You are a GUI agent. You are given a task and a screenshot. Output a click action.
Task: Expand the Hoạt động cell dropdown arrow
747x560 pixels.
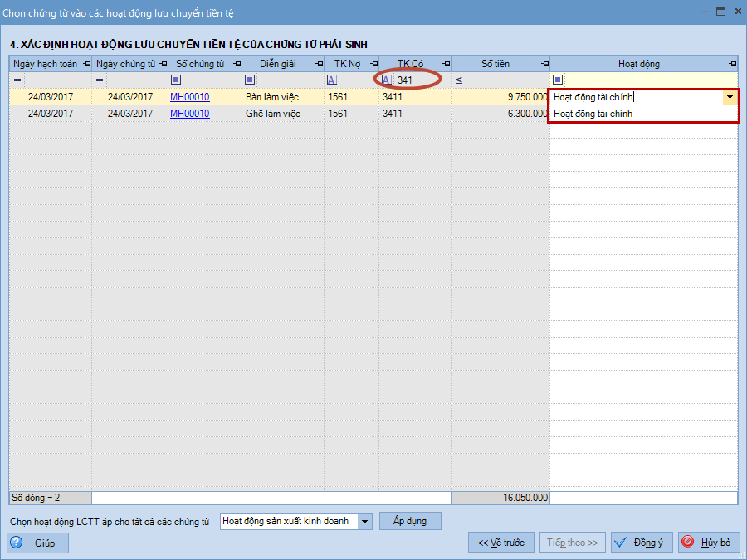[x=730, y=97]
